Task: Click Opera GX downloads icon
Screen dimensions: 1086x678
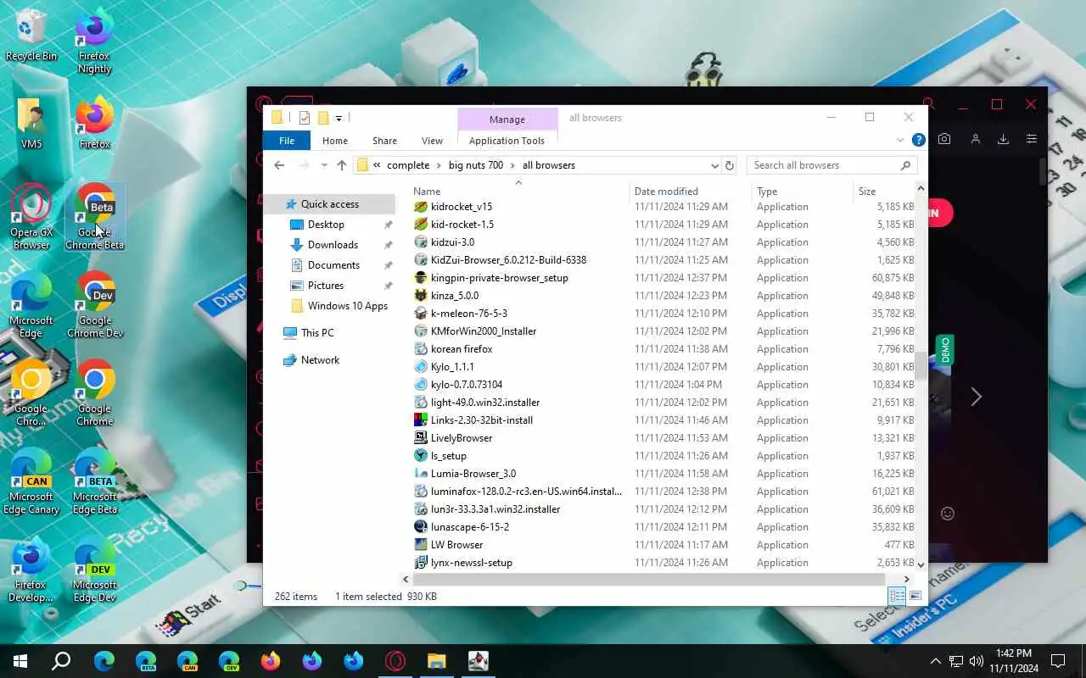Action: point(1003,139)
